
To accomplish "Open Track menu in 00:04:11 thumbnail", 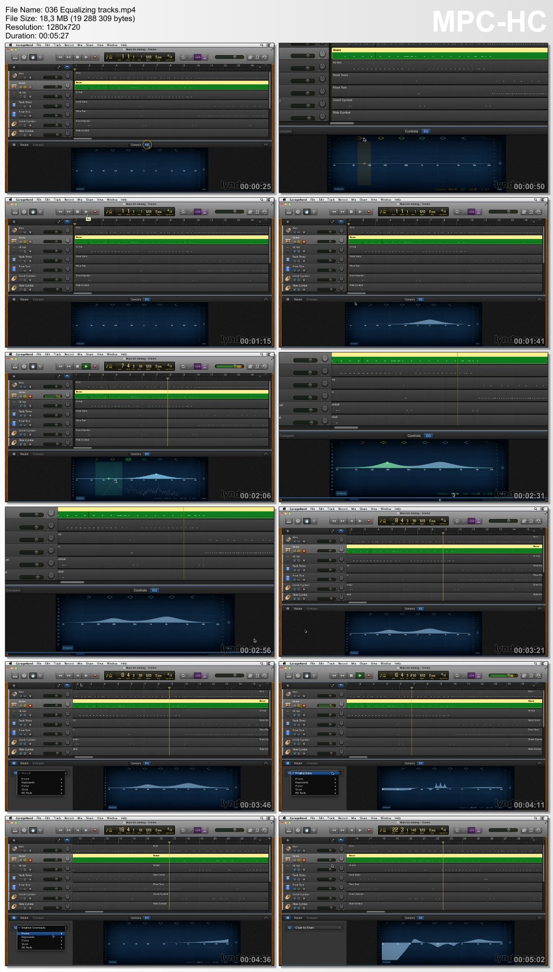I will (x=331, y=663).
